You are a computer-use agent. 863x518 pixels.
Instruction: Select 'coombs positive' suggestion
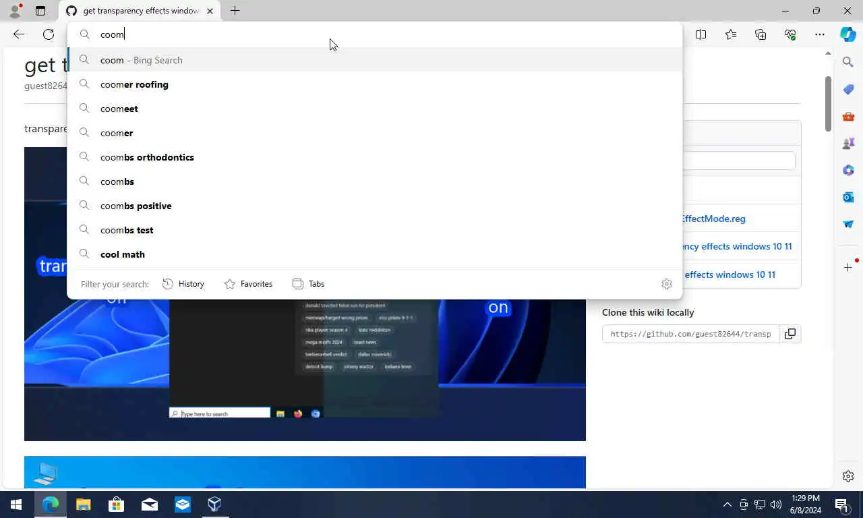coord(375,206)
